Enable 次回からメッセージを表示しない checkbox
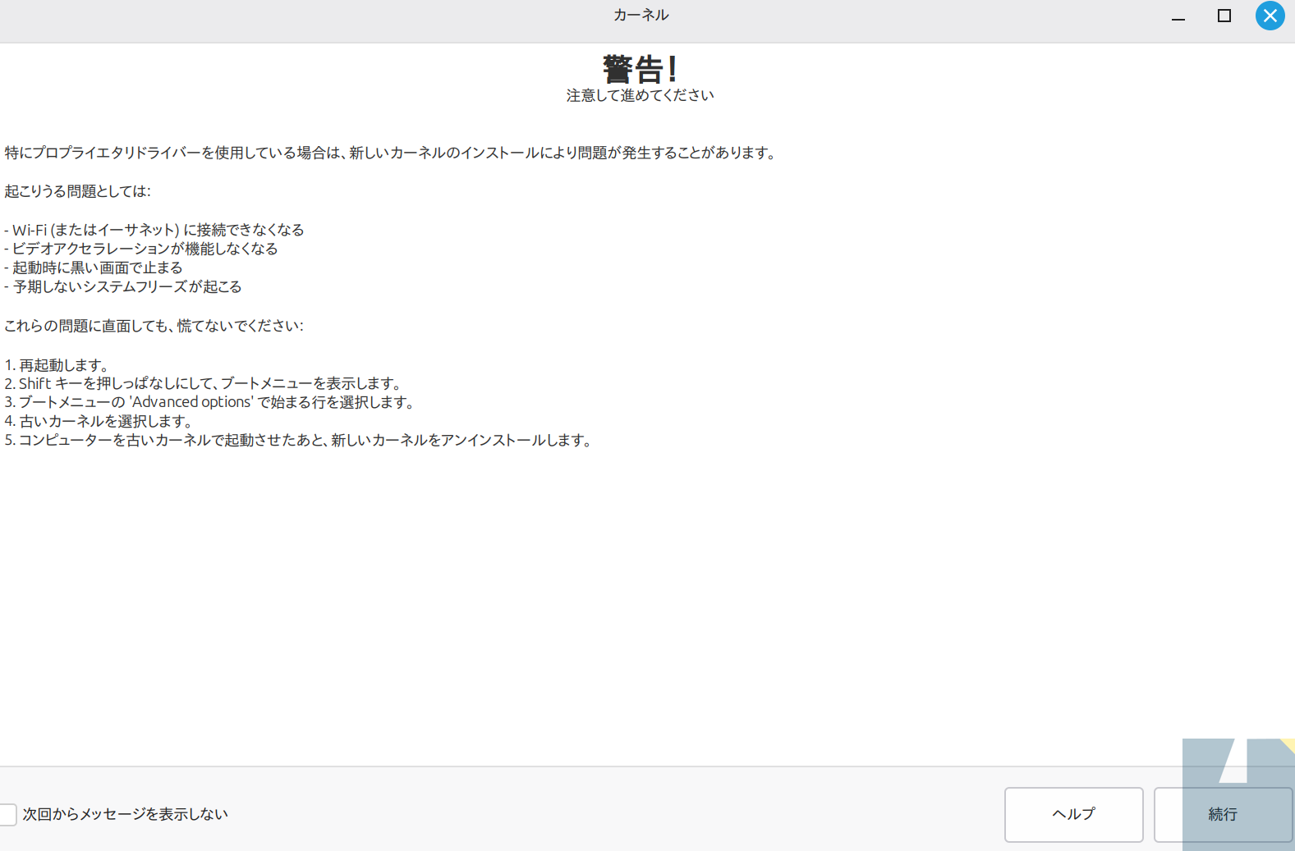 [7, 814]
